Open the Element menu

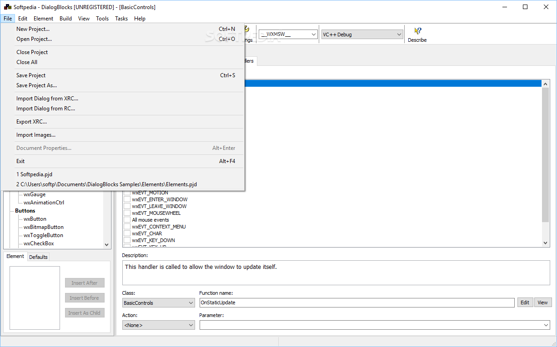pyautogui.click(x=44, y=19)
